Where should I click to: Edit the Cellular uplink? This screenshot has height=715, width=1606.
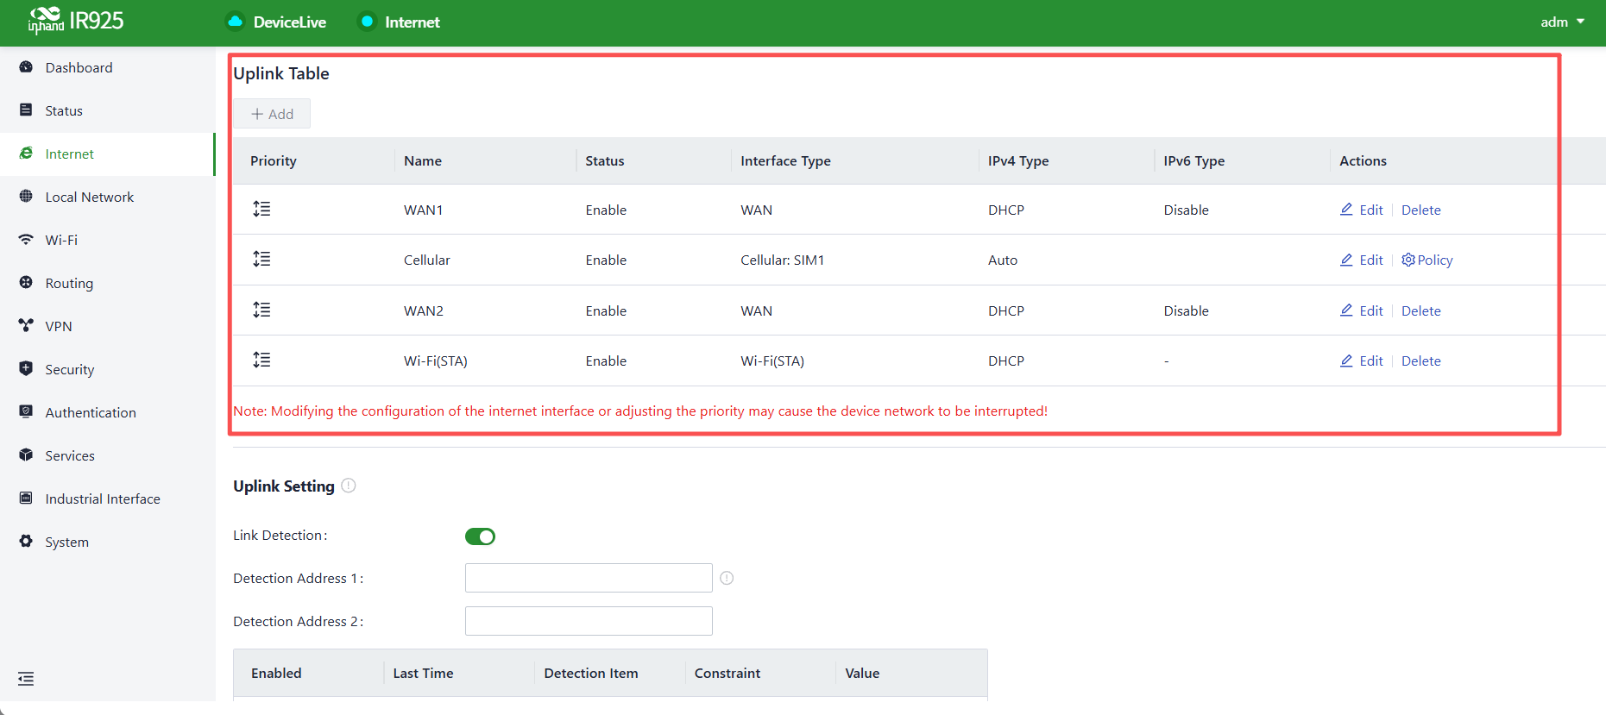point(1361,260)
